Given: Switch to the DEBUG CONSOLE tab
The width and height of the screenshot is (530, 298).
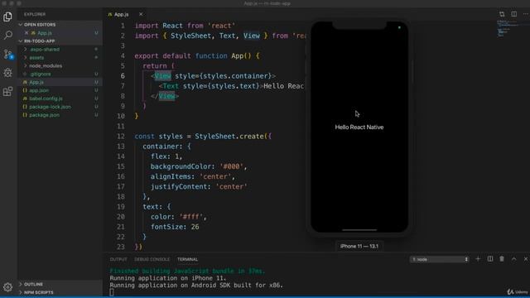Looking at the screenshot, I should (152, 259).
